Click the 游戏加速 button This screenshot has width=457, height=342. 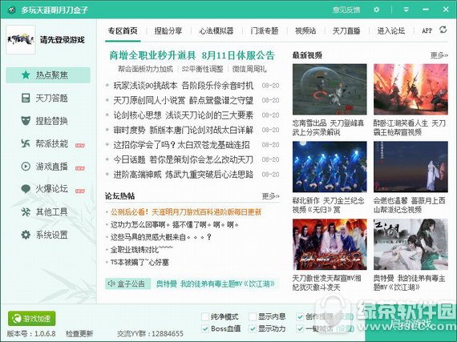point(32,319)
